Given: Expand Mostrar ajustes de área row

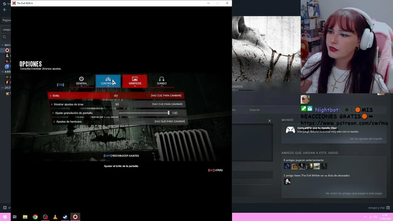Looking at the screenshot, I should [117, 104].
